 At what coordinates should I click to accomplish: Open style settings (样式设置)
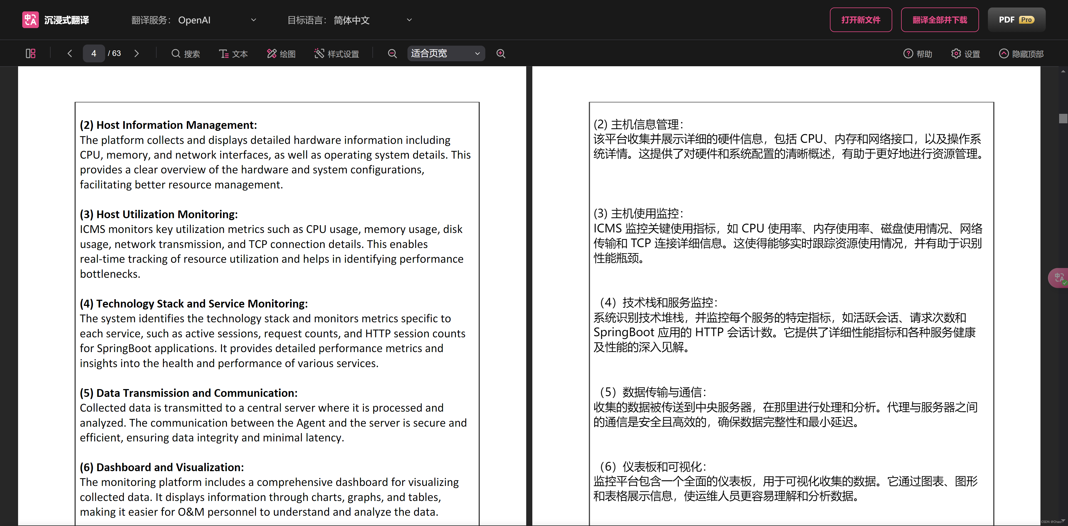point(336,53)
